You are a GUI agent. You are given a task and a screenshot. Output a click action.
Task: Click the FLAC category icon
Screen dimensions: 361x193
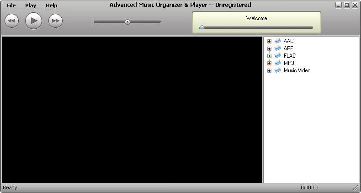(x=278, y=56)
